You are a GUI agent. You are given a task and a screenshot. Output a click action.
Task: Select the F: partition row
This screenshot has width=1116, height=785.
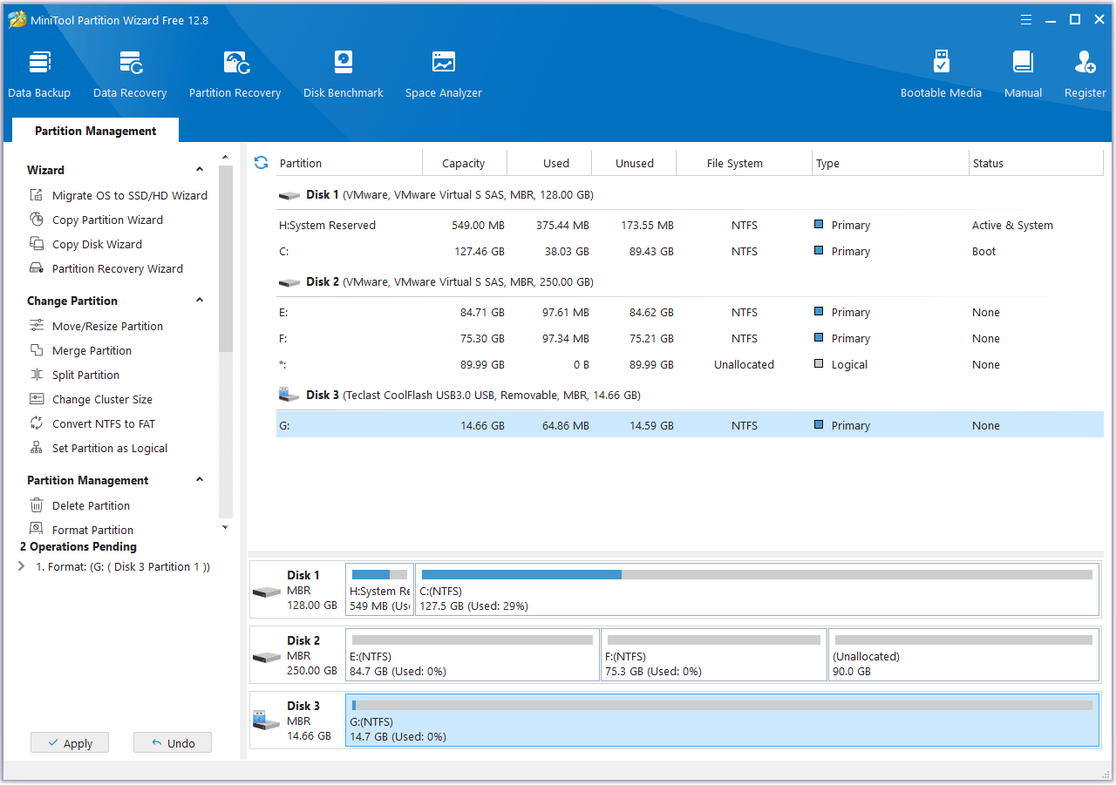pos(690,339)
